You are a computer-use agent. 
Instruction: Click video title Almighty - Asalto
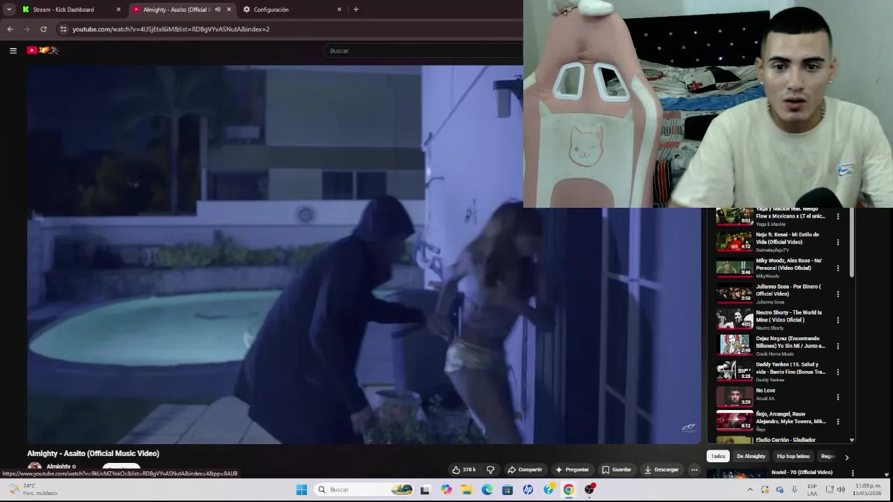point(93,453)
